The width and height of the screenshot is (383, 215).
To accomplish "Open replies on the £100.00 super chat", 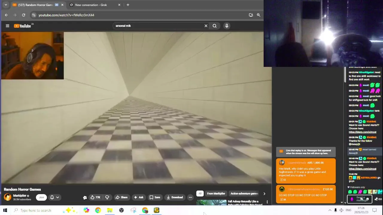I will pos(283,199).
